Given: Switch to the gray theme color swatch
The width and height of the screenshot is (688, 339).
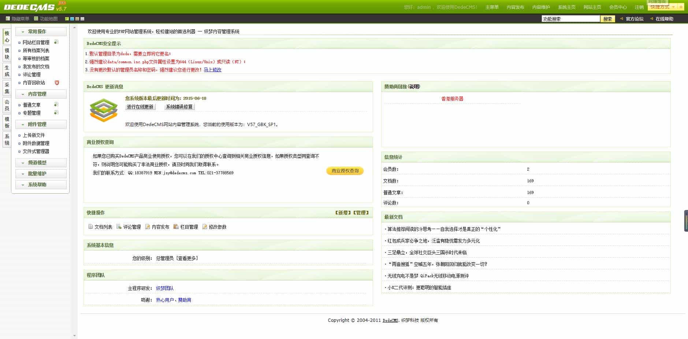Looking at the screenshot, I should (x=82, y=19).
